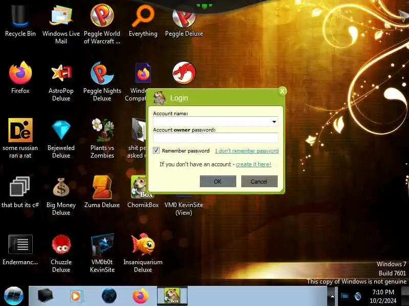Open the 'create it here!' account link

point(254,164)
